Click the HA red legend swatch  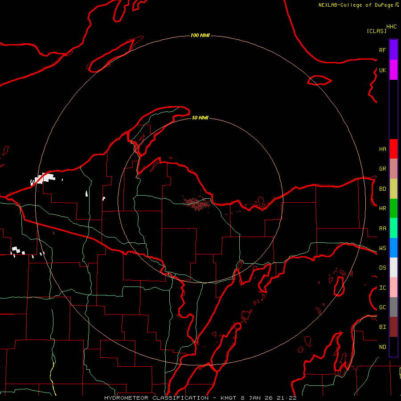393,149
